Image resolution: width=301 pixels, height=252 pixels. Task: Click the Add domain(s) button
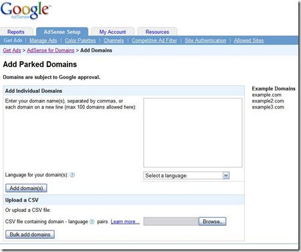point(26,188)
